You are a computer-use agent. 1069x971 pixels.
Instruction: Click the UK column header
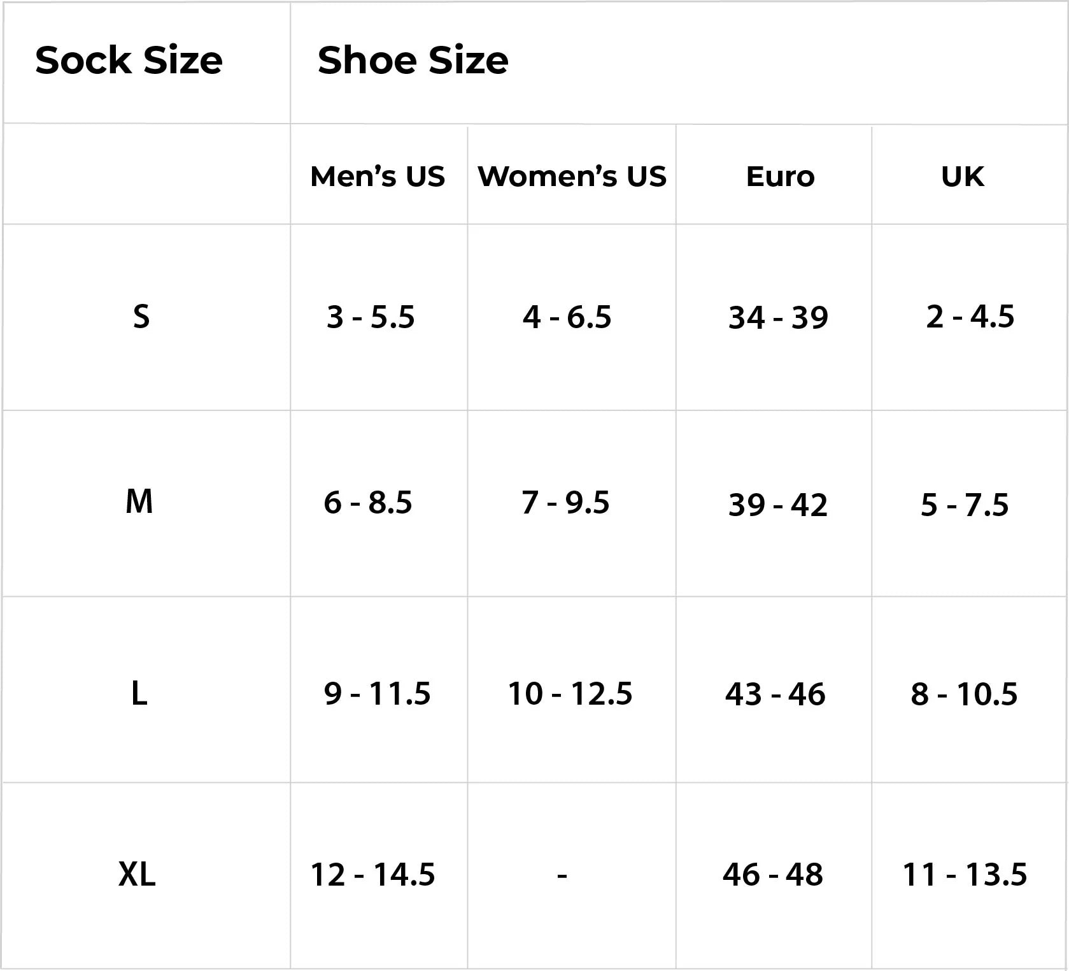962,176
